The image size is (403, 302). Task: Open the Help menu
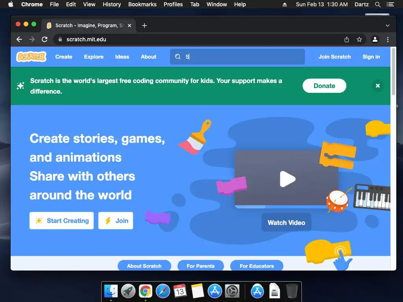pyautogui.click(x=240, y=4)
